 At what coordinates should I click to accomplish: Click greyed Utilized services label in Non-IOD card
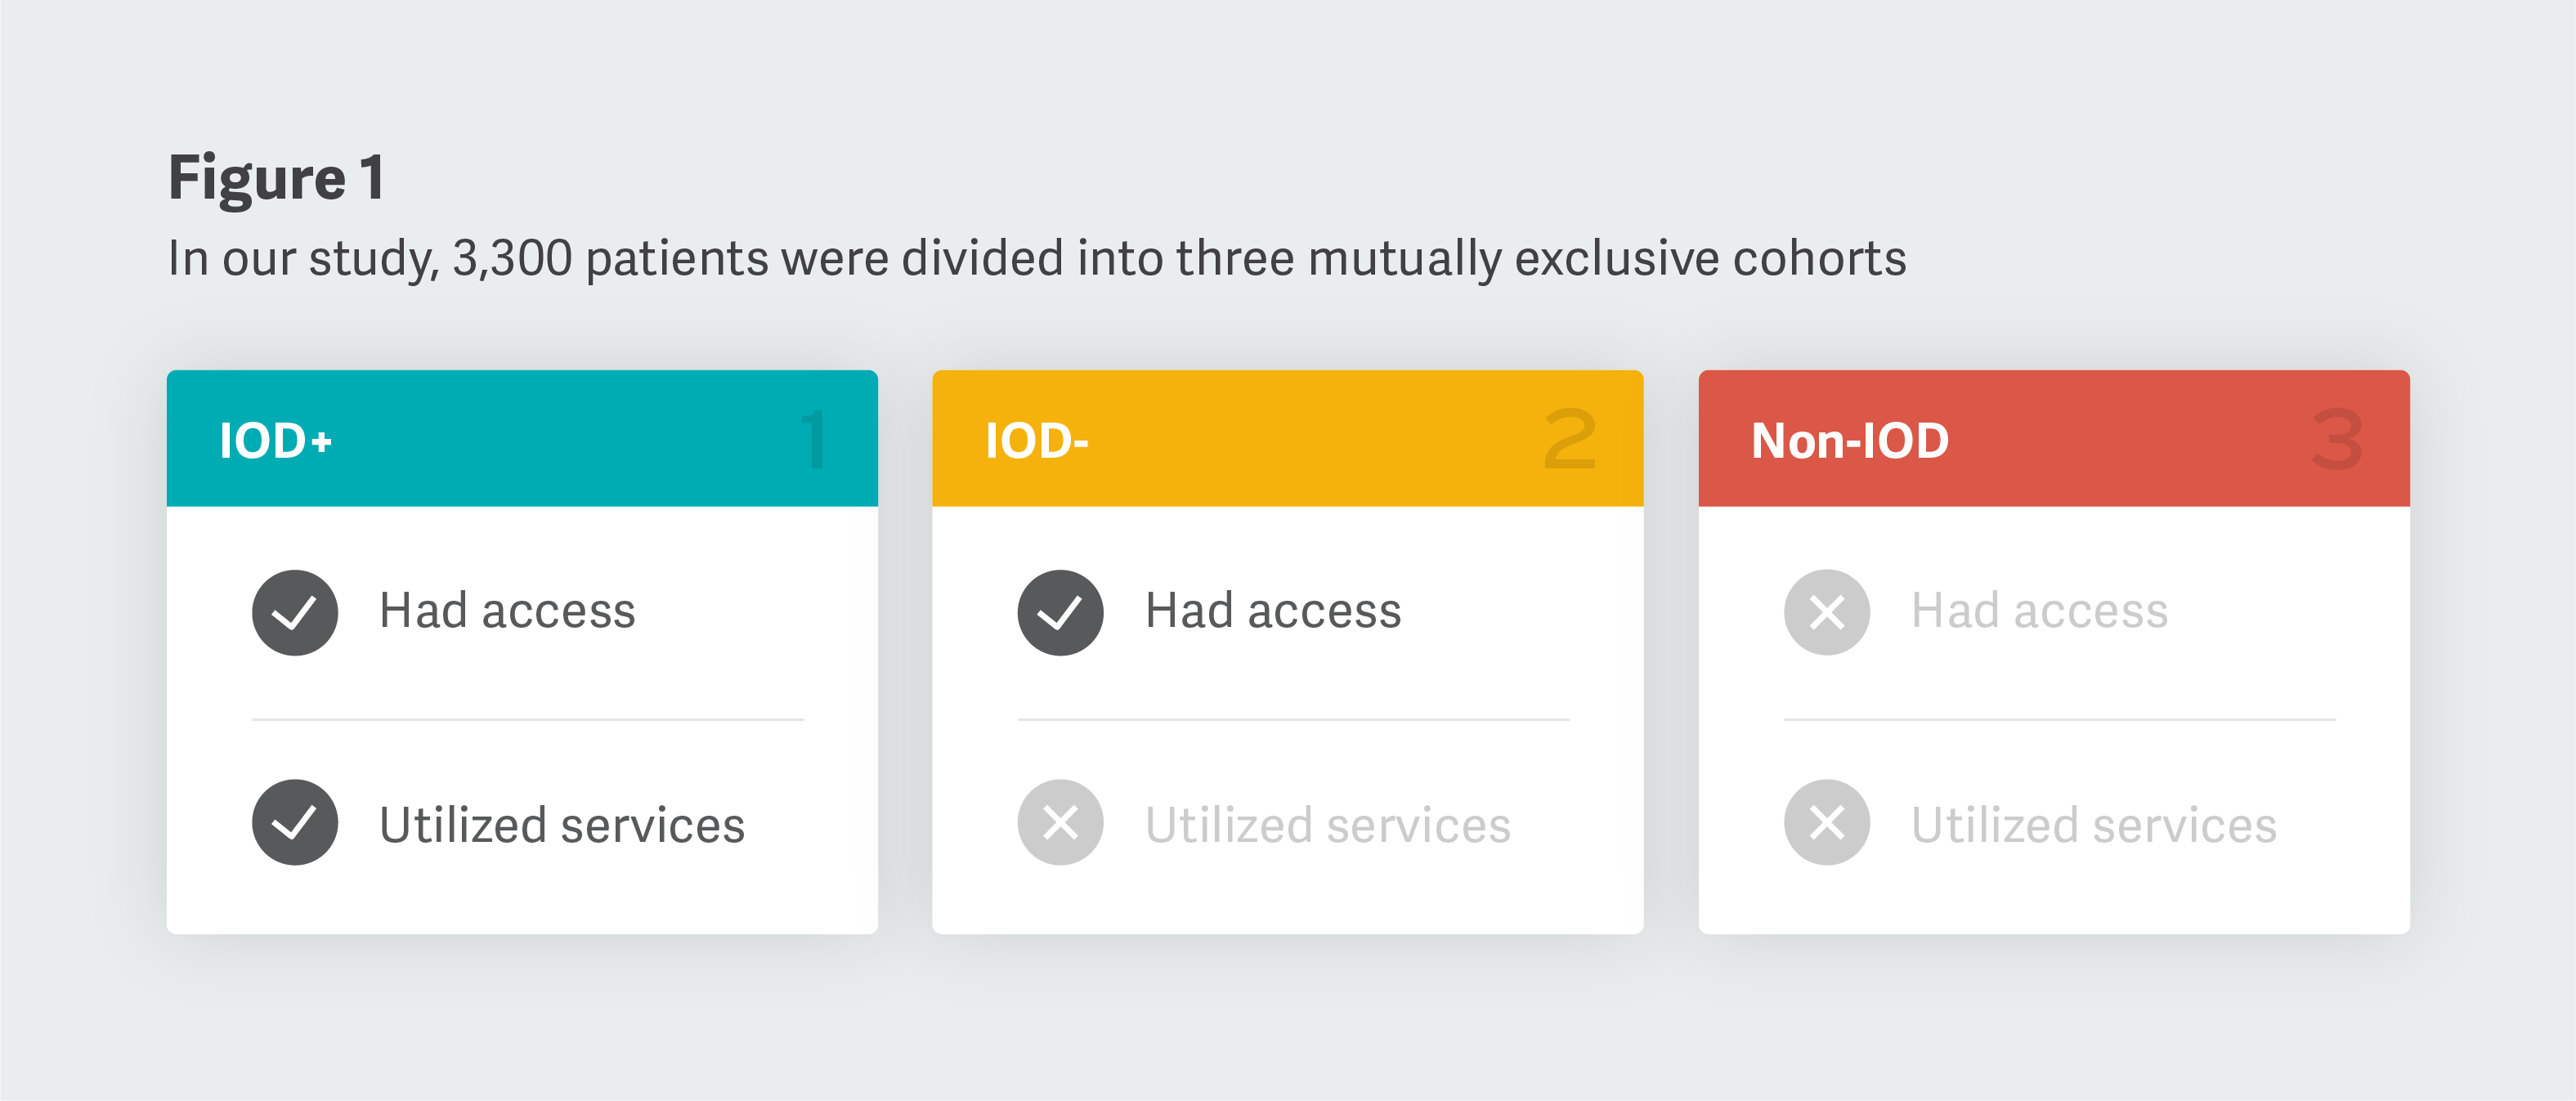point(2094,825)
